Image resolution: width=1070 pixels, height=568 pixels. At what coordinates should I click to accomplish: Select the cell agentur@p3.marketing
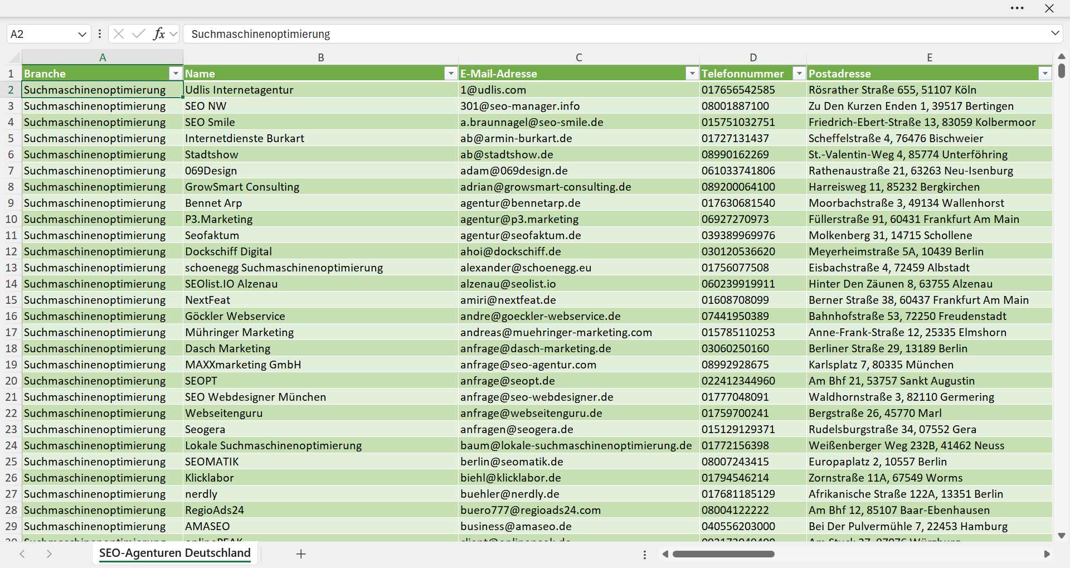(579, 219)
